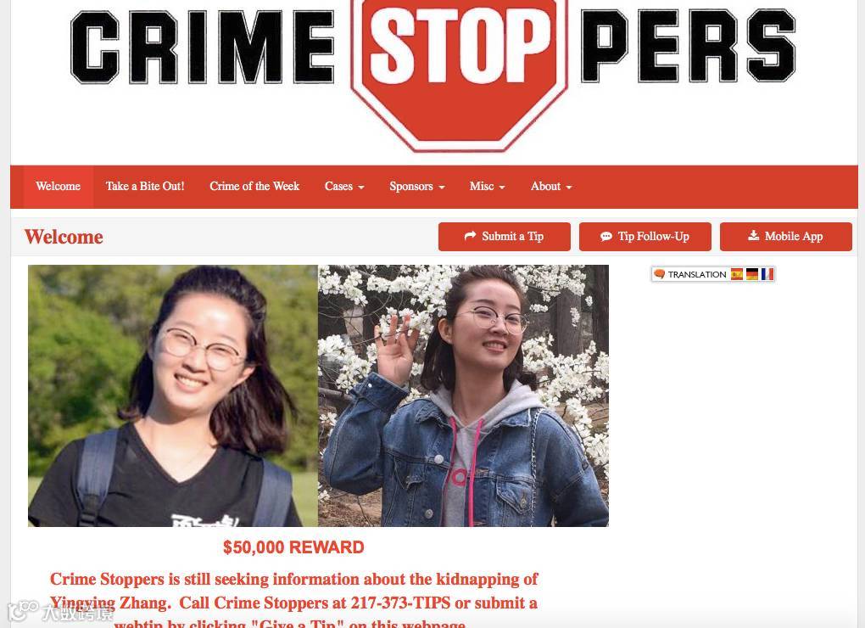Choose the French flag translation icon
Image resolution: width=865 pixels, height=628 pixels.
click(x=767, y=274)
